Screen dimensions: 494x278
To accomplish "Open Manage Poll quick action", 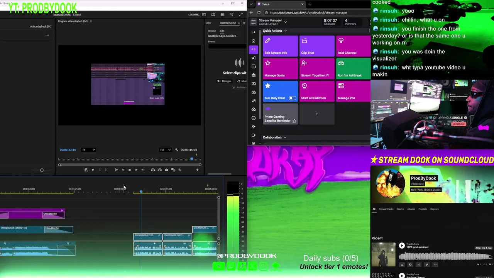I will point(353,91).
